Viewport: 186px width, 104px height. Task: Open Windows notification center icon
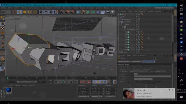click(x=181, y=97)
